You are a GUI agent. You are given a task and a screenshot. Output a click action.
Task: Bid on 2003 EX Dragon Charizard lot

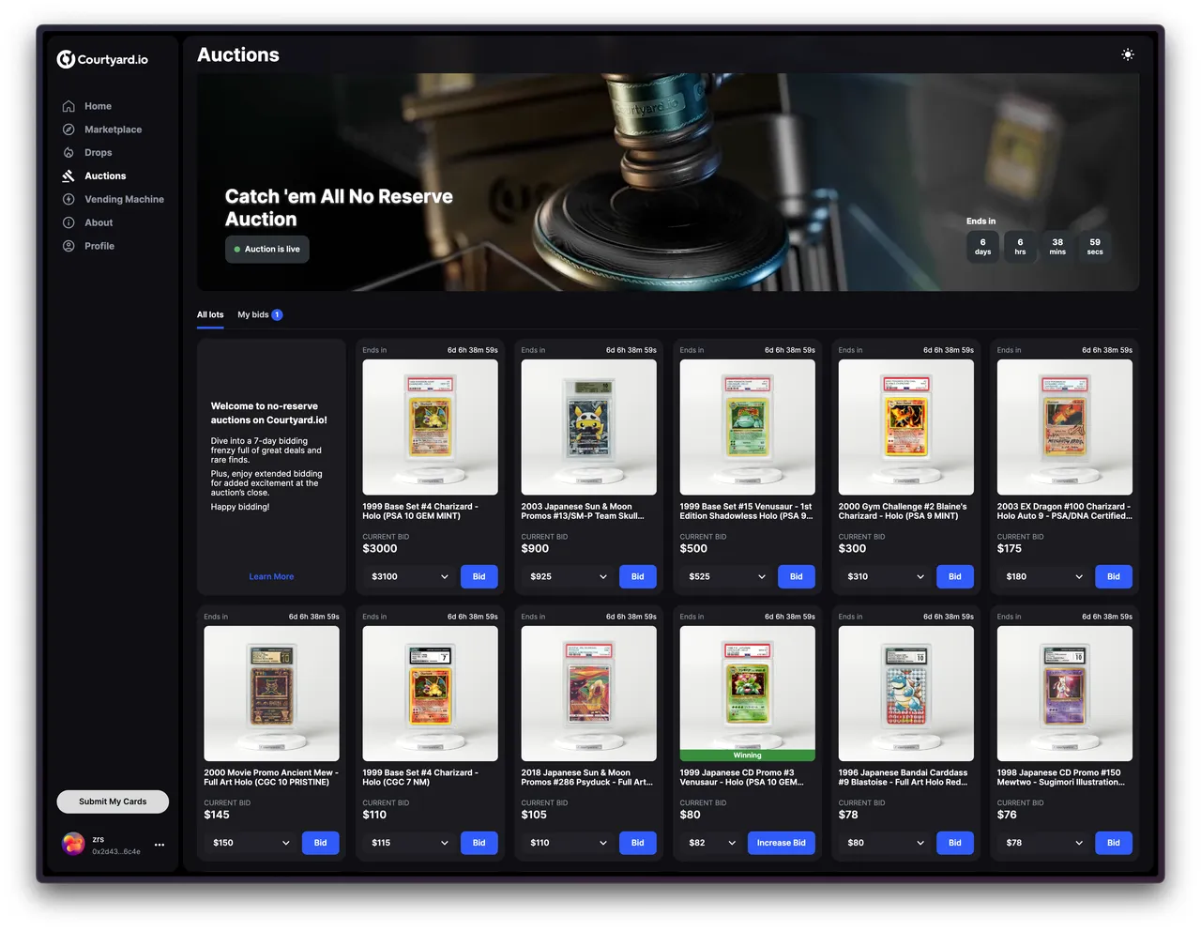[x=1113, y=576]
